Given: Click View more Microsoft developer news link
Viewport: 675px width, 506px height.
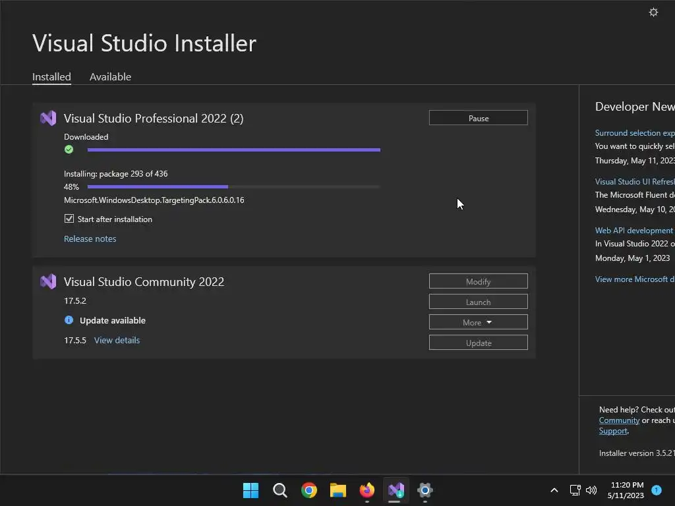Looking at the screenshot, I should (635, 279).
